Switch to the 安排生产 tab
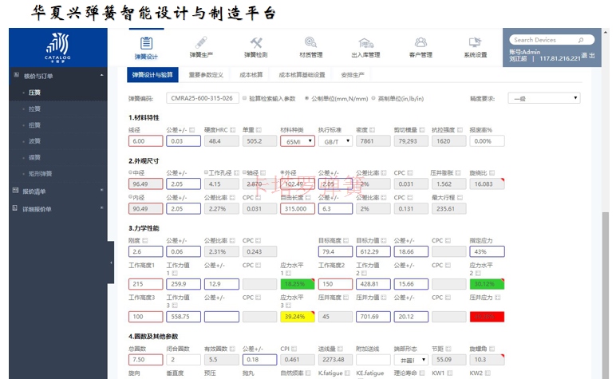 (x=353, y=75)
